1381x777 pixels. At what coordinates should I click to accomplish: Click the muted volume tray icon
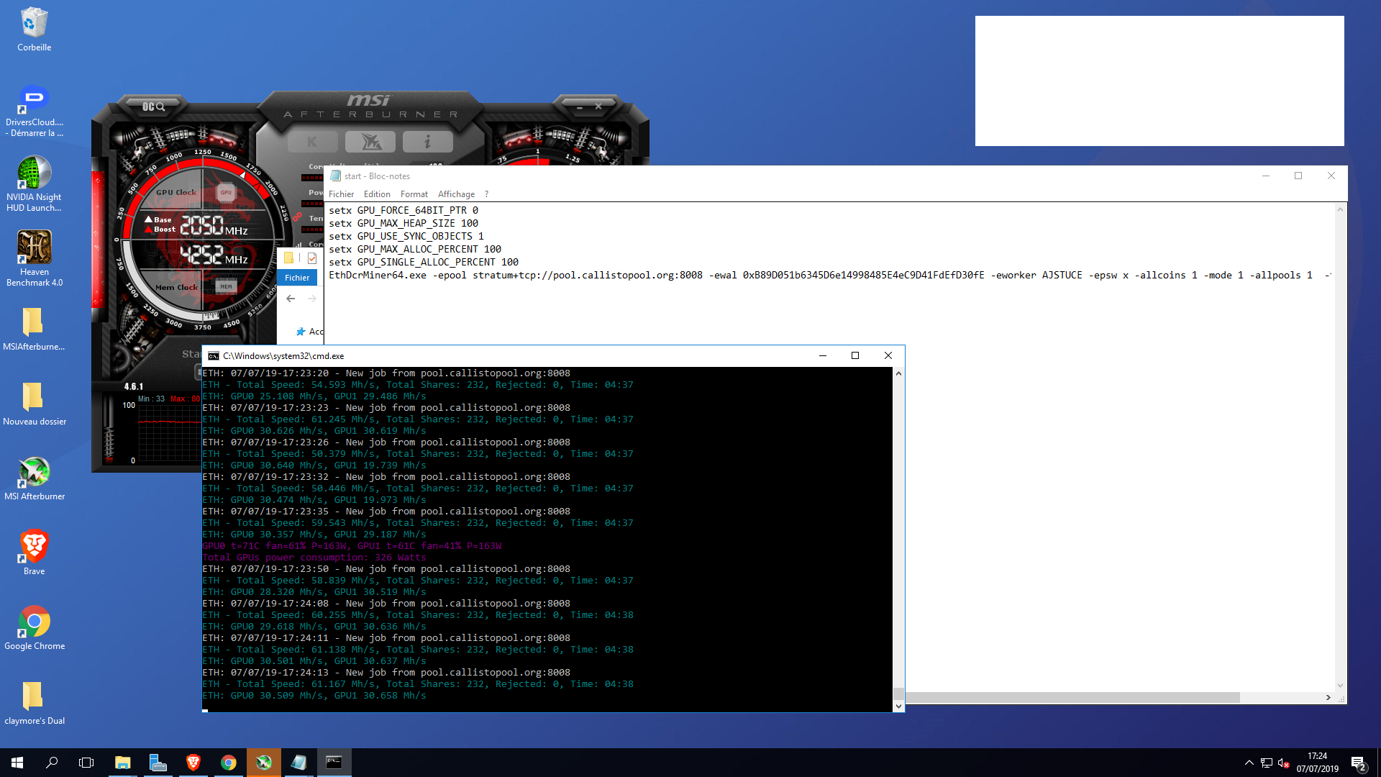click(1283, 763)
